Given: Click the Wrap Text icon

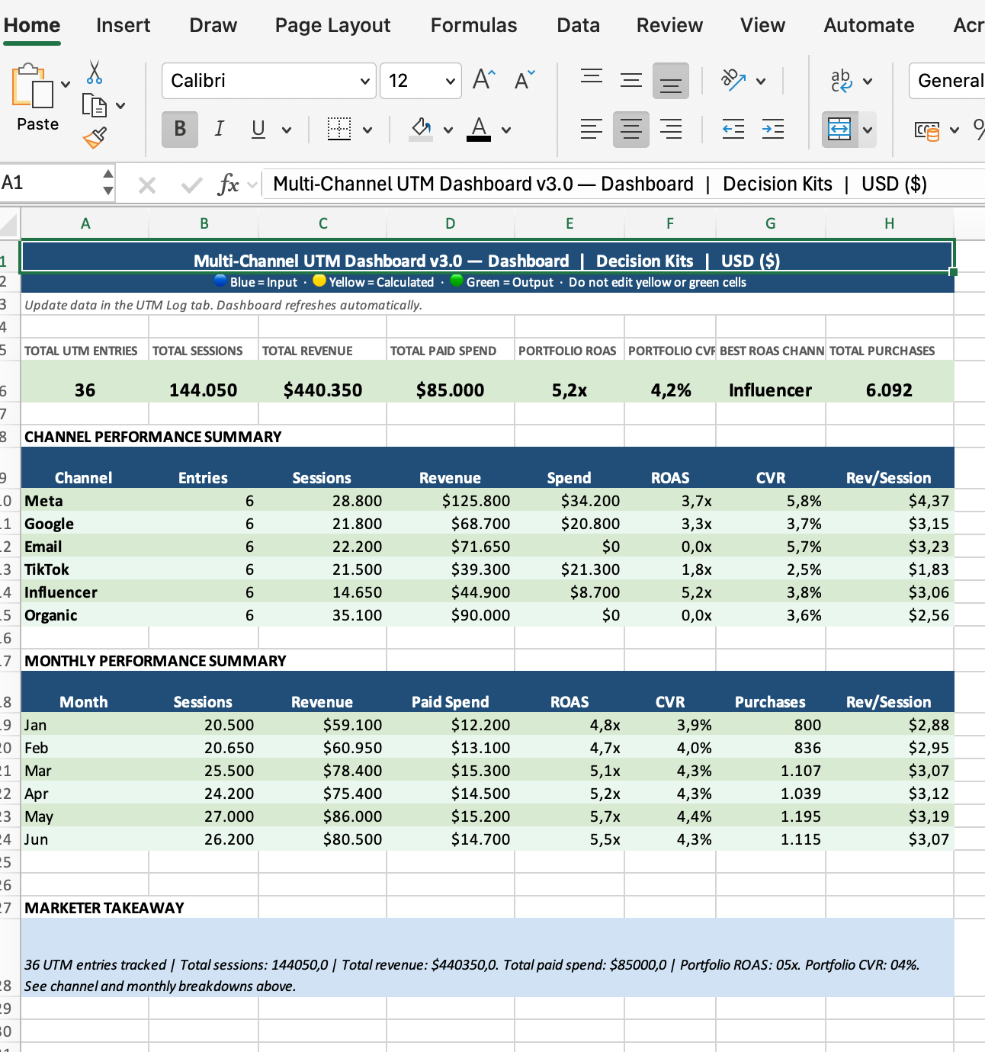Looking at the screenshot, I should click(x=841, y=80).
